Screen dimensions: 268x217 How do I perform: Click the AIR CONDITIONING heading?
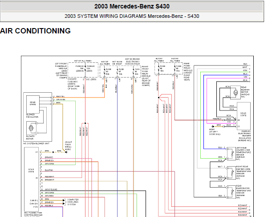click(35, 31)
